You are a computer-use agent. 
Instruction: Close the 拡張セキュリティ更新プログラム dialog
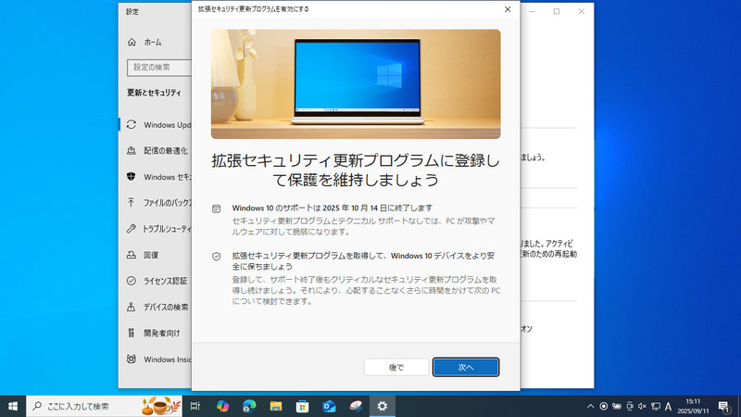coord(508,9)
